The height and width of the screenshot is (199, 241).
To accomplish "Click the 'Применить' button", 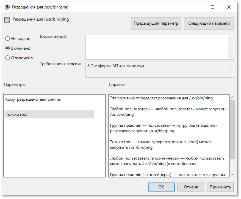I will [x=220, y=187].
